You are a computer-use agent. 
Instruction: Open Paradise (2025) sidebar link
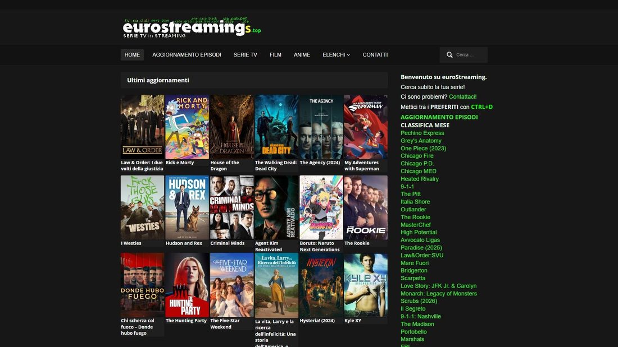tap(421, 247)
